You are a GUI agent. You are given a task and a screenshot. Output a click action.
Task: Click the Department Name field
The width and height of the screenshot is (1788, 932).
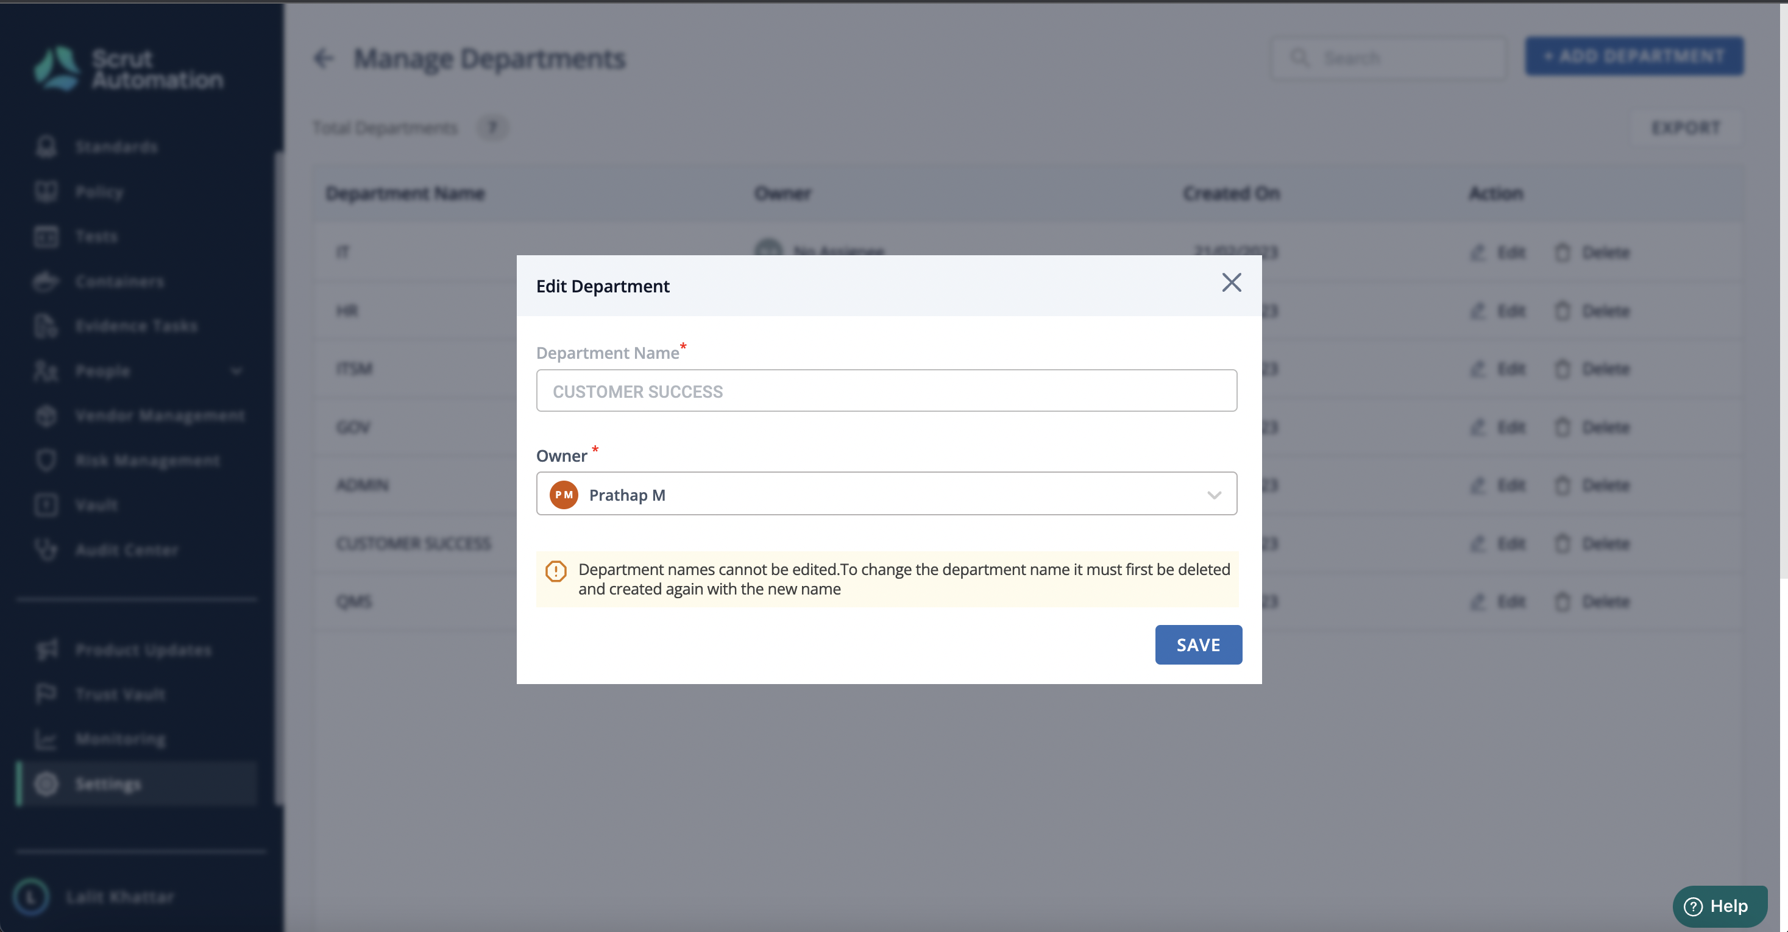(x=886, y=390)
